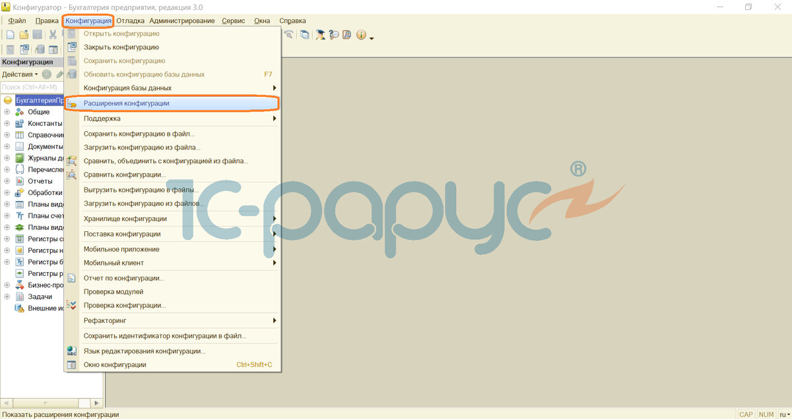Click the windows list toolbar icon
Image resolution: width=792 pixels, height=419 pixels.
304,34
